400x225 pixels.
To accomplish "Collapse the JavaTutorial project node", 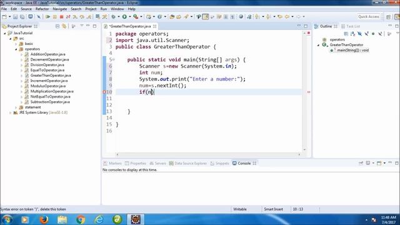I will [x=4, y=33].
